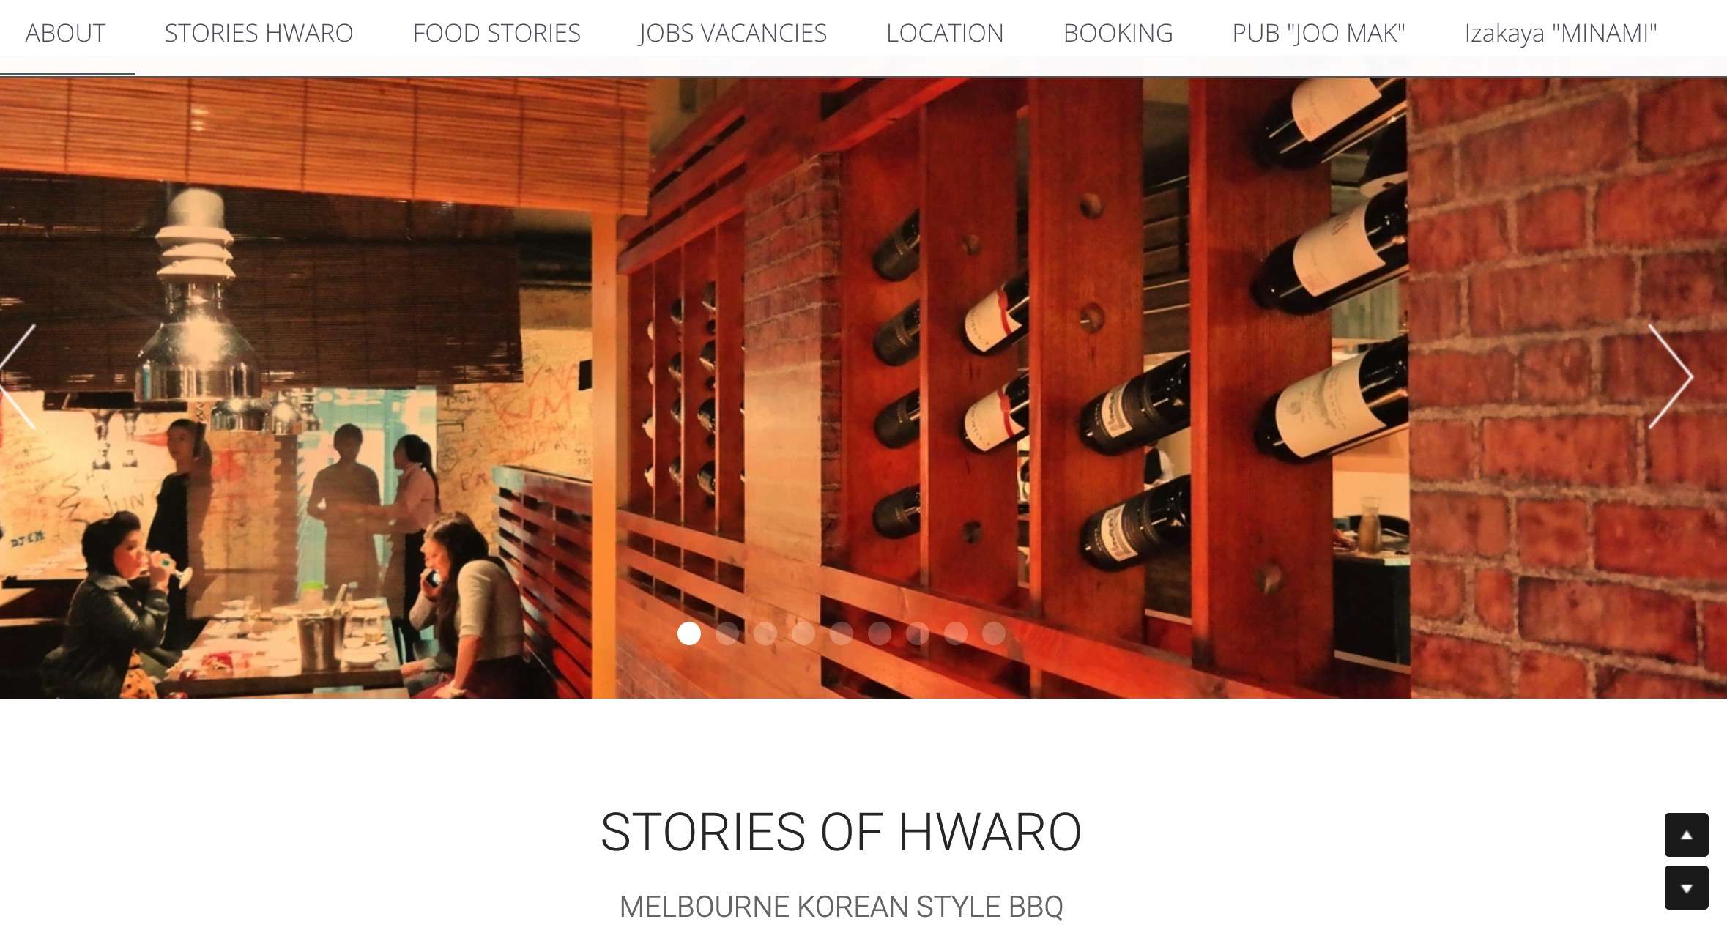Jump to the last carousel slide dot
This screenshot has width=1727, height=933.
(994, 633)
